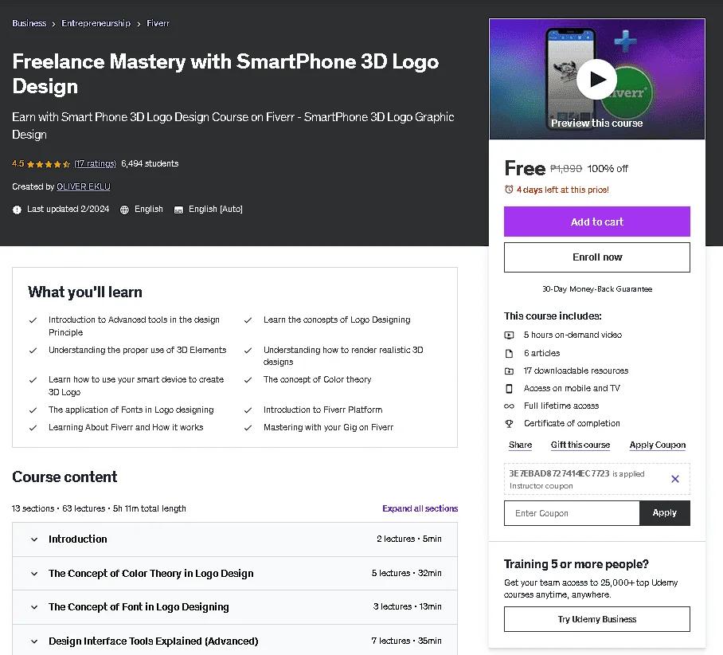Remove the applied instructor coupon

coord(675,479)
